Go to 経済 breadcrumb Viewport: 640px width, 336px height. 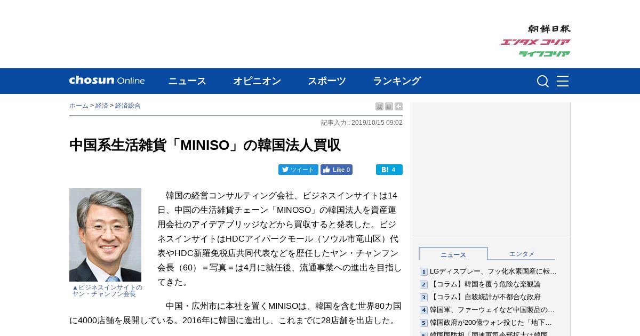(102, 106)
